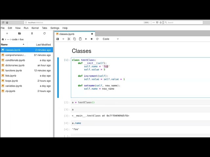Open the Edit menu
The height and width of the screenshot is (157, 210).
coord(10,28)
